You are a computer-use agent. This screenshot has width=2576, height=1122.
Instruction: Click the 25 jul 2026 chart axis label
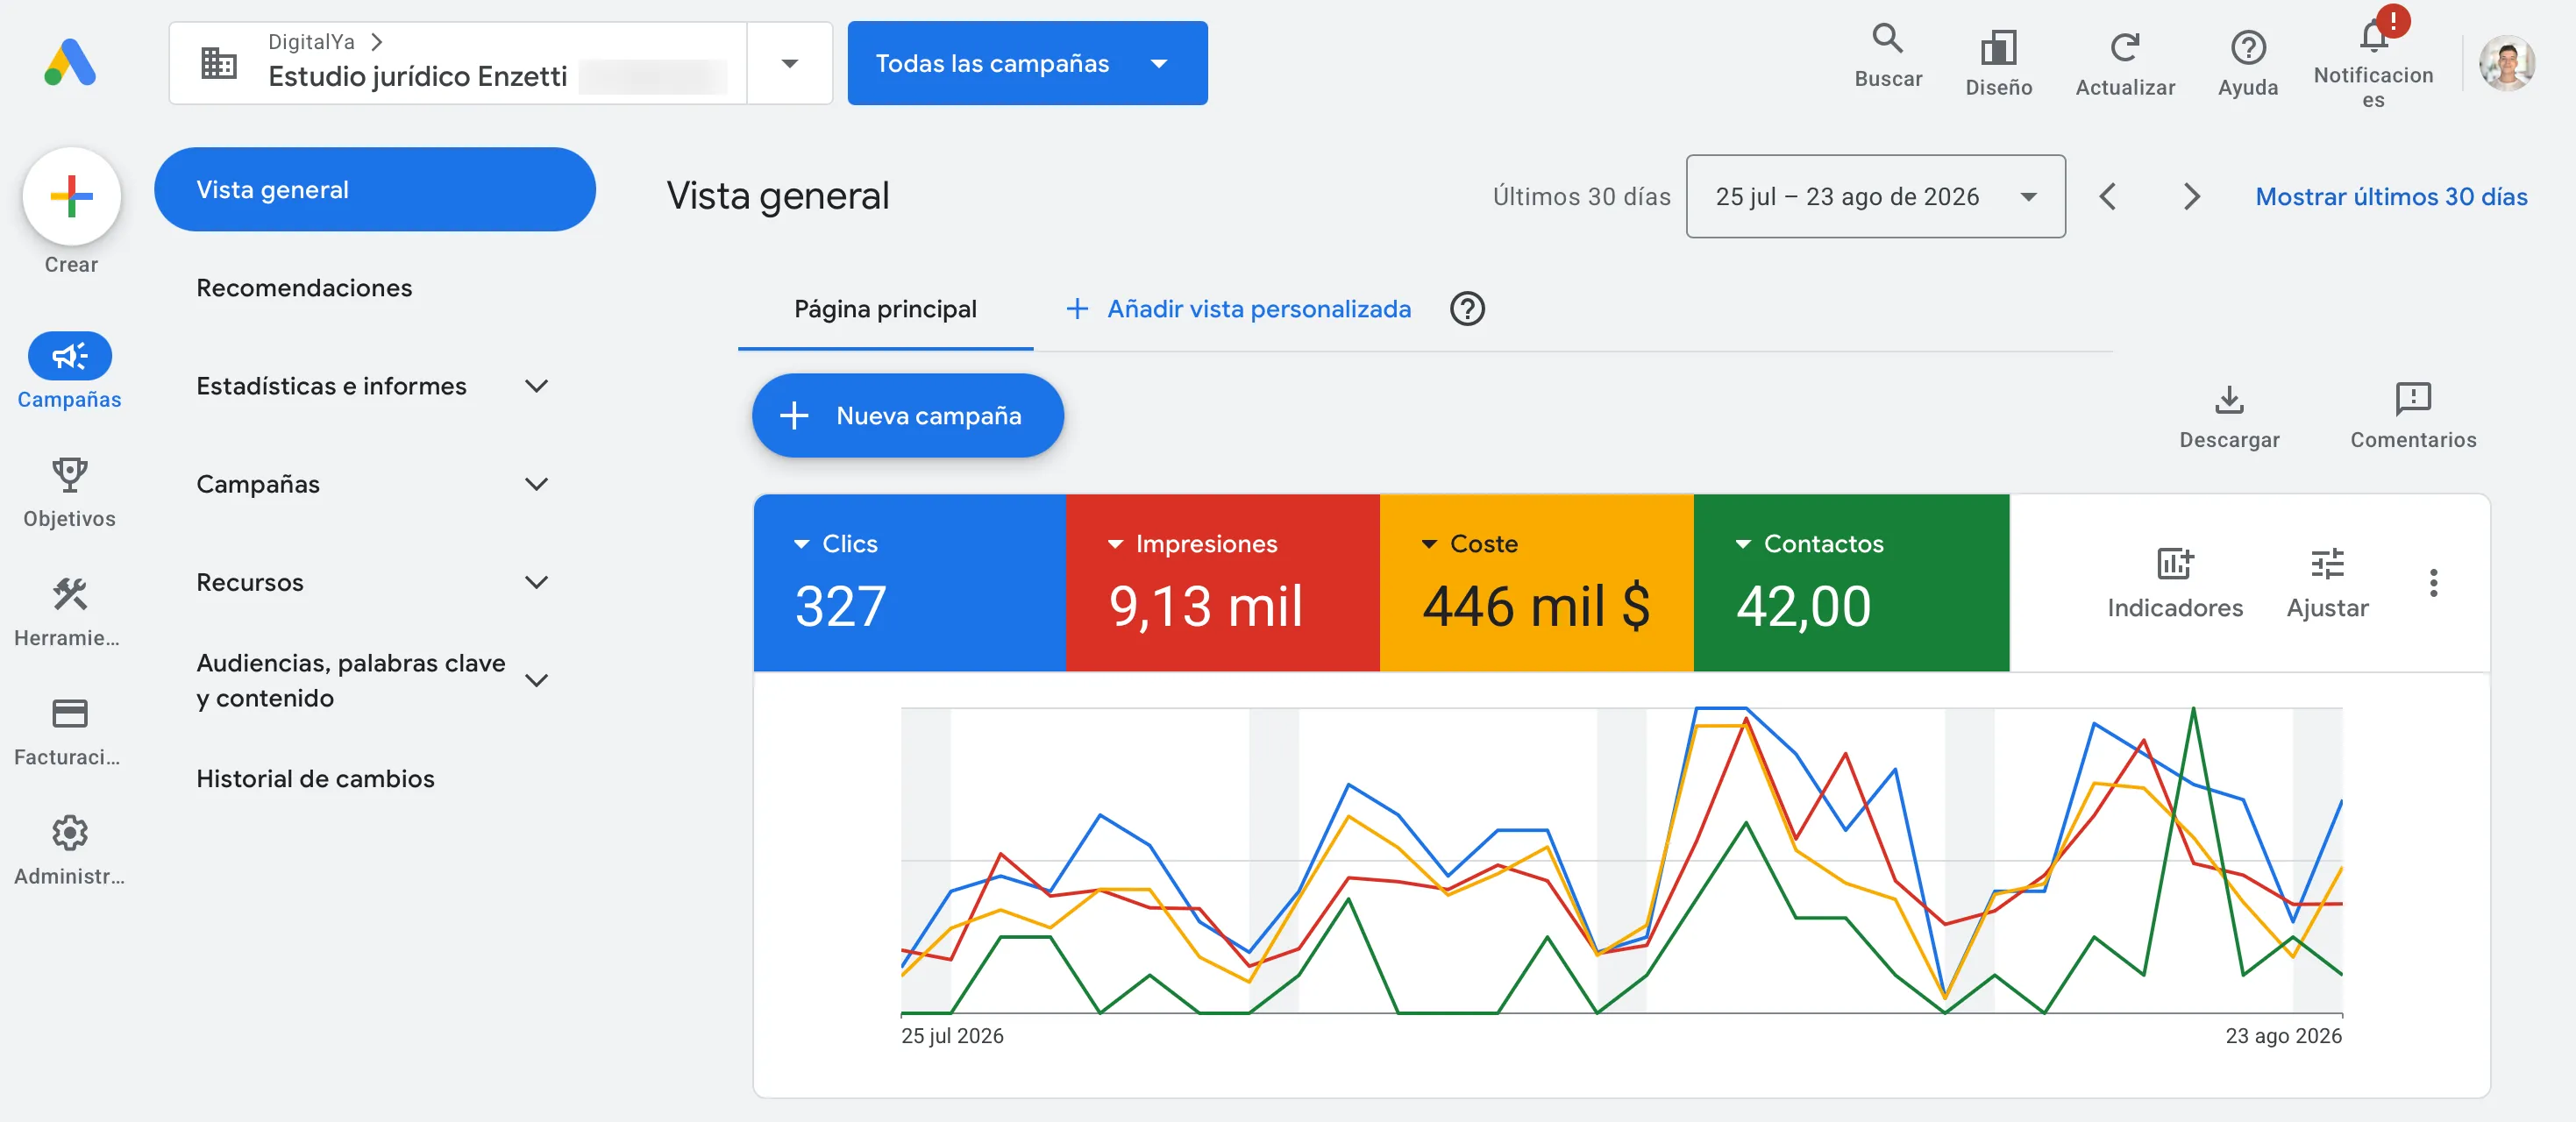click(952, 1036)
